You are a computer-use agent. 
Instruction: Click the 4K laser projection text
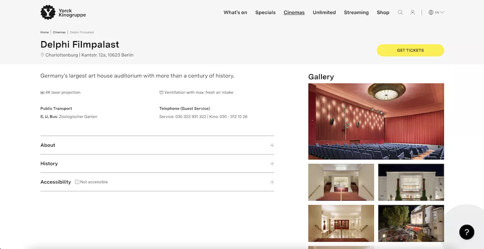pos(63,93)
